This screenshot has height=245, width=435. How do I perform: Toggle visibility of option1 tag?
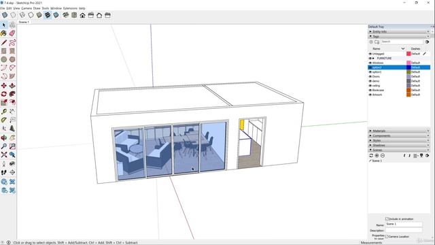(370, 72)
